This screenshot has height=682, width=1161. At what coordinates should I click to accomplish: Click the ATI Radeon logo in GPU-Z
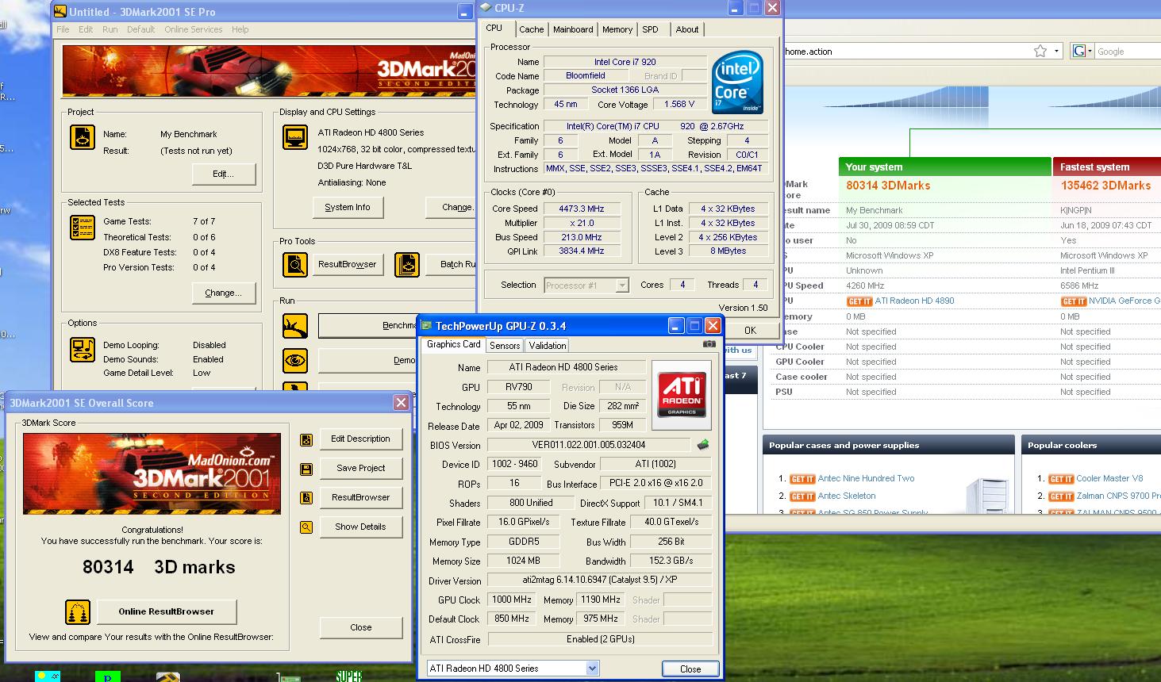[x=682, y=395]
